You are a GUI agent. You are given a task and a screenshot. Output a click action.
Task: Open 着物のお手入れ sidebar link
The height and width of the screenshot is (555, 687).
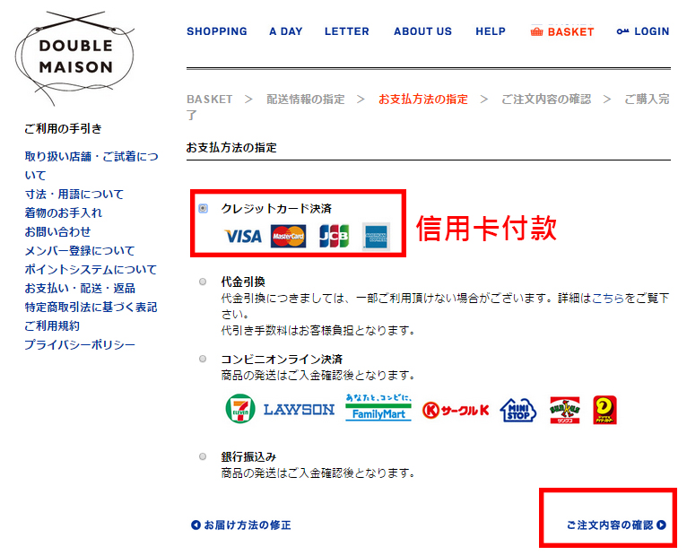(63, 212)
